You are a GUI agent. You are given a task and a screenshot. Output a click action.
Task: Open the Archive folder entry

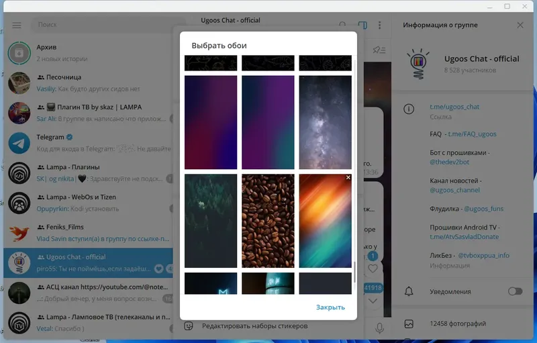click(89, 53)
